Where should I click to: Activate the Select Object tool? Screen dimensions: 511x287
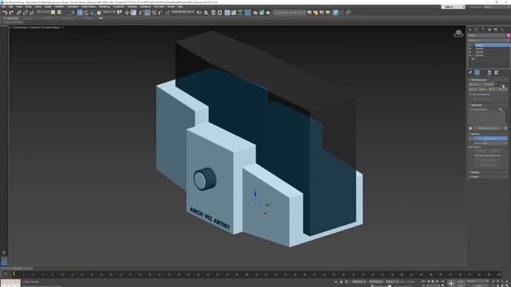coord(53,13)
